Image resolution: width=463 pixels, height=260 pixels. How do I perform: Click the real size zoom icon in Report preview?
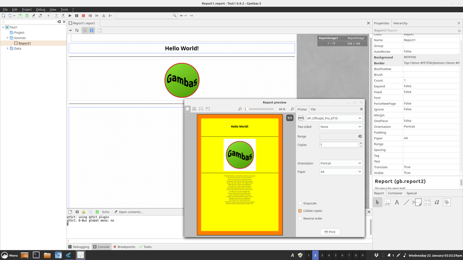(208, 109)
